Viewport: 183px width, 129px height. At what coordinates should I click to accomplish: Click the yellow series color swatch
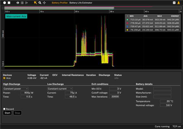(127, 30)
